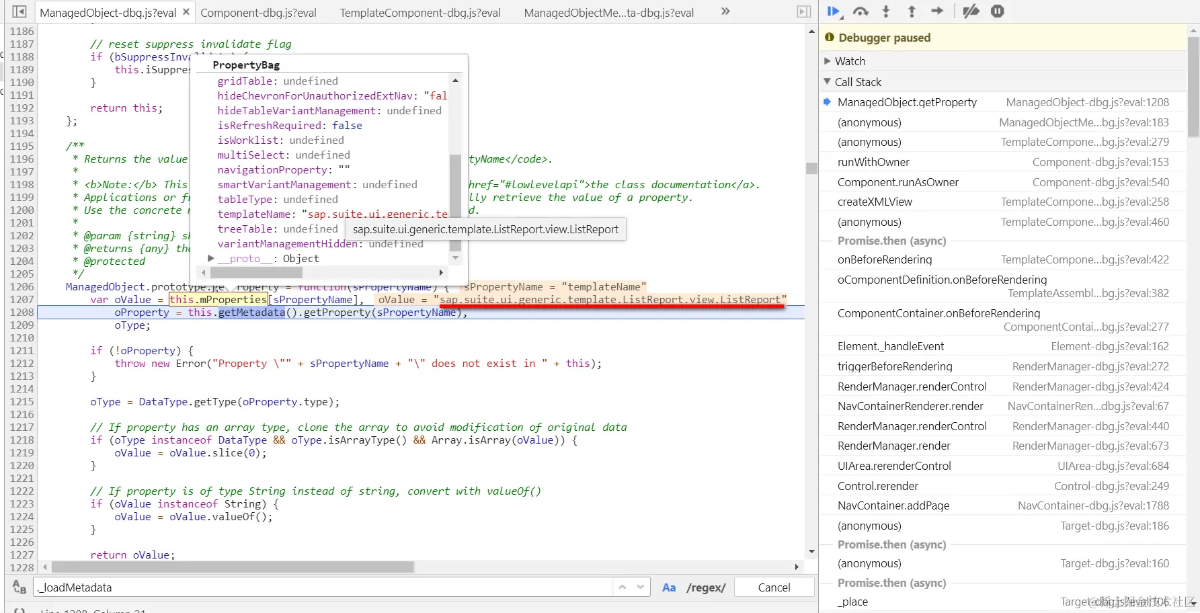Screen dimensions: 1200x613
Task: Switch to TemplateComponent-dbg.js?eval tab
Action: tap(420, 13)
